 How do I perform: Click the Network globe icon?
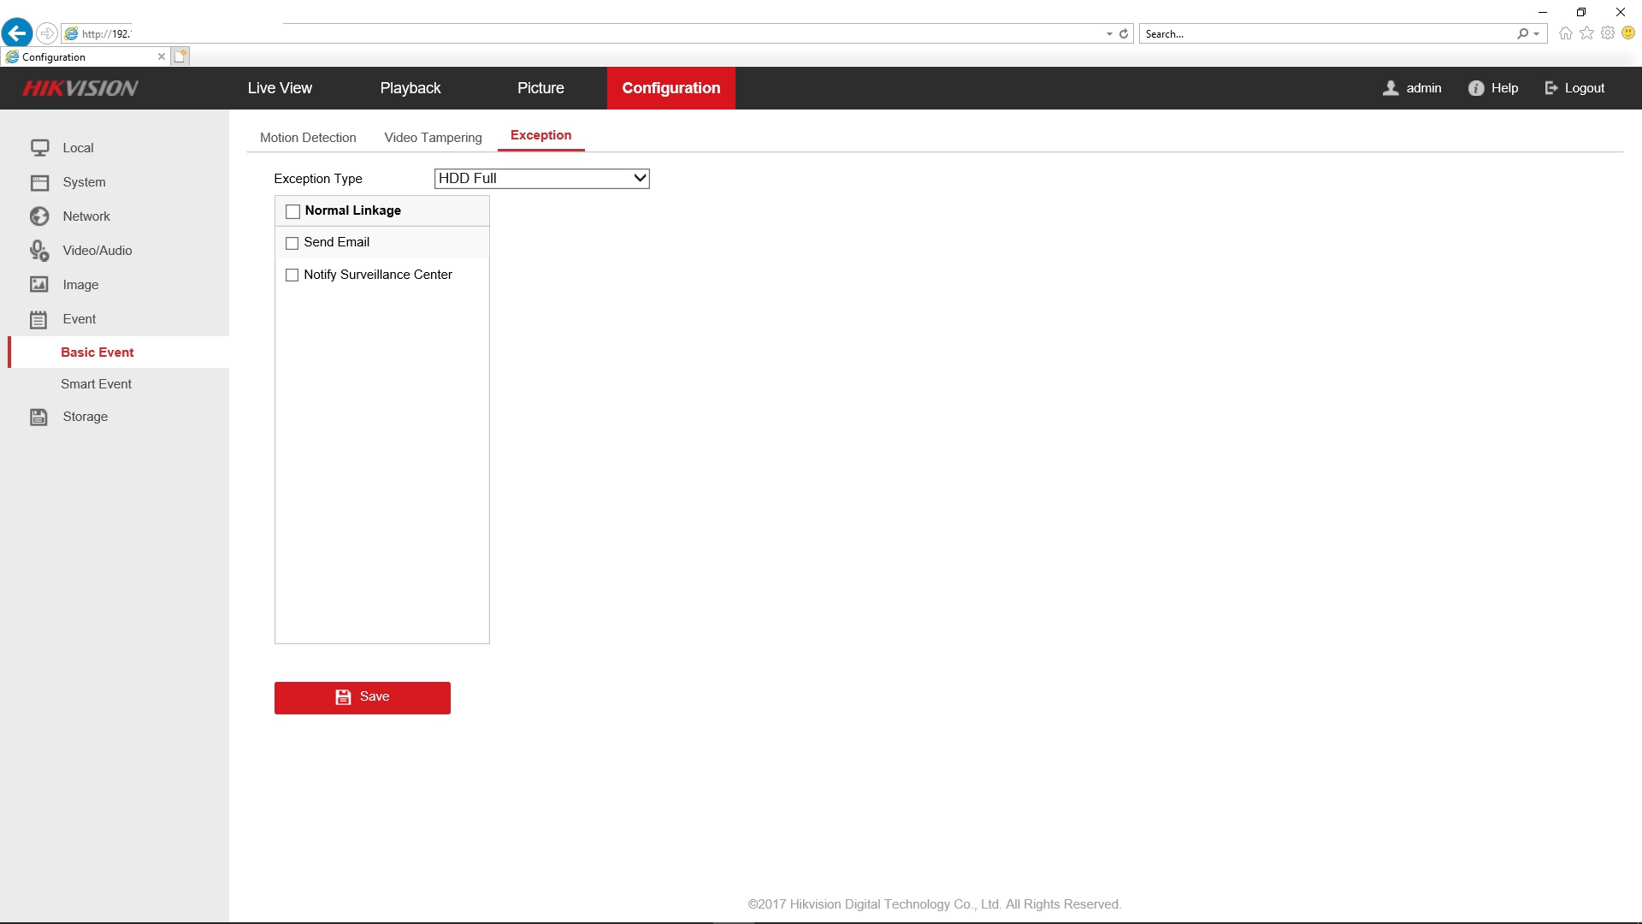tap(39, 216)
